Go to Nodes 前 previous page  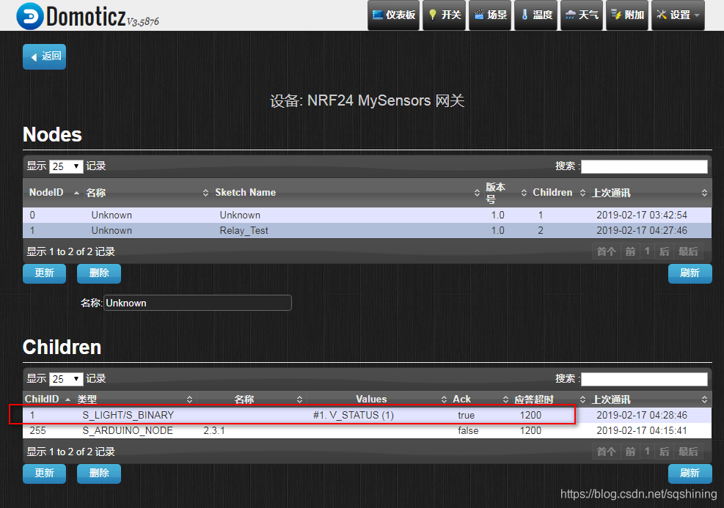630,251
